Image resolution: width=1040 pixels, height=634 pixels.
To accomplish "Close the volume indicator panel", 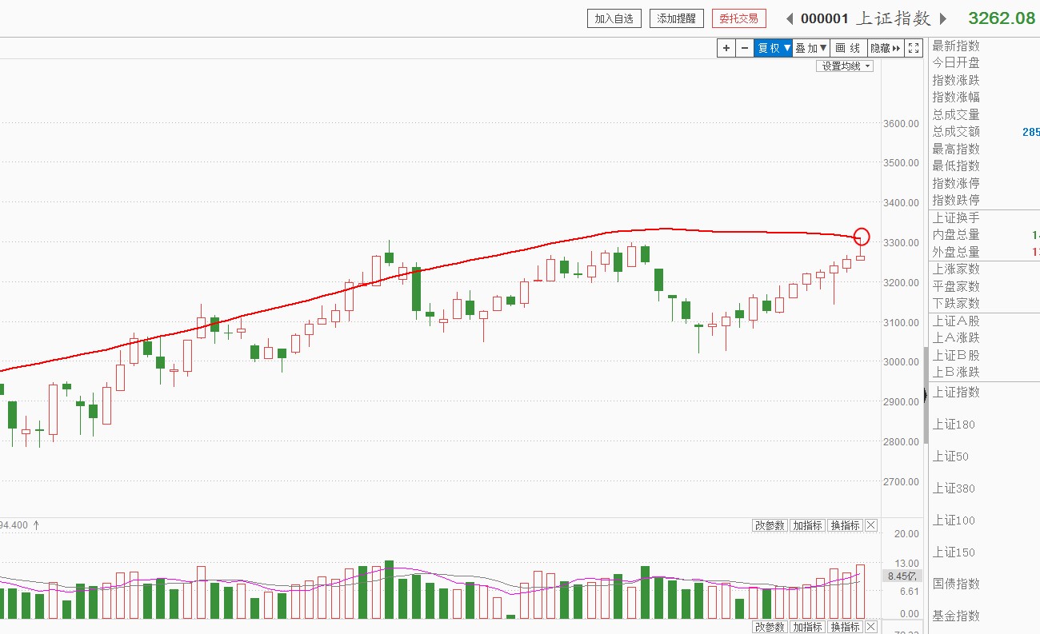I will (871, 525).
